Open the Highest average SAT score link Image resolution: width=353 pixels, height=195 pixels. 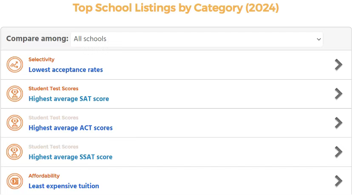[x=68, y=99]
